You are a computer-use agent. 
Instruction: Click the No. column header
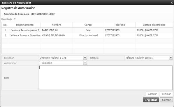tap(5, 25)
